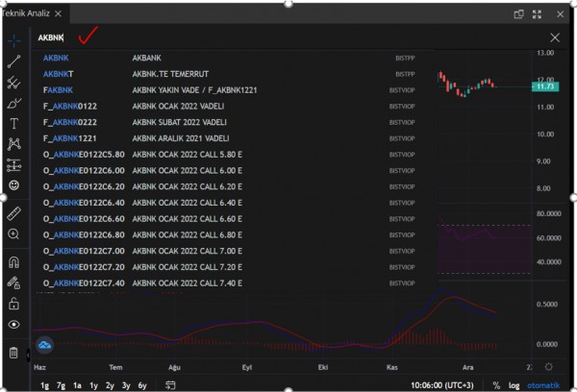This screenshot has width=577, height=392.
Task: Open the emoji icons tool
Action: 14,185
